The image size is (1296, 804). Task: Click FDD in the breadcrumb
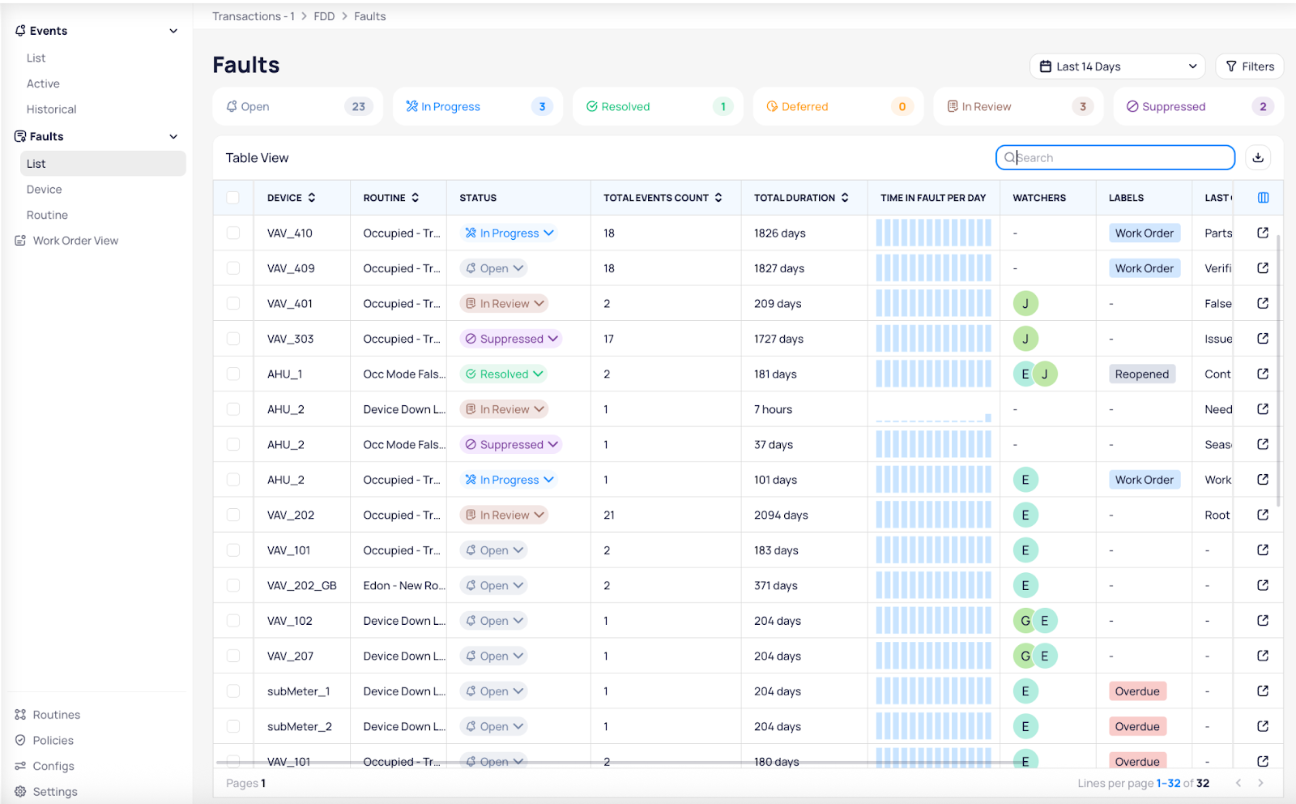pyautogui.click(x=324, y=16)
